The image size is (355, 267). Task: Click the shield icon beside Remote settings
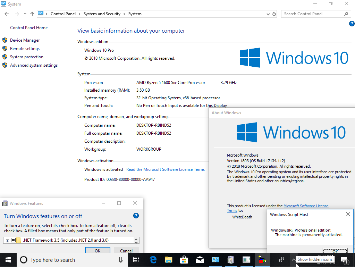(x=5, y=49)
